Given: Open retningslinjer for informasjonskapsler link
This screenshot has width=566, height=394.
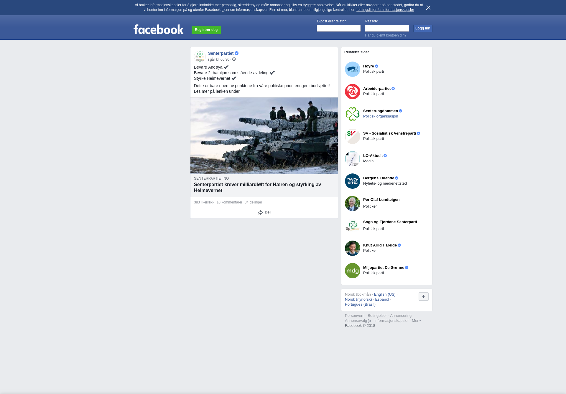Looking at the screenshot, I should click(x=385, y=10).
